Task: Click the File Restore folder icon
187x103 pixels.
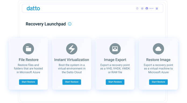Action: click(28, 49)
